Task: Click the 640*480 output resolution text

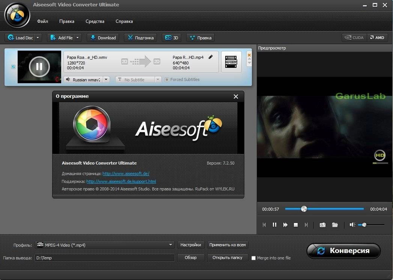Action: pyautogui.click(x=181, y=63)
